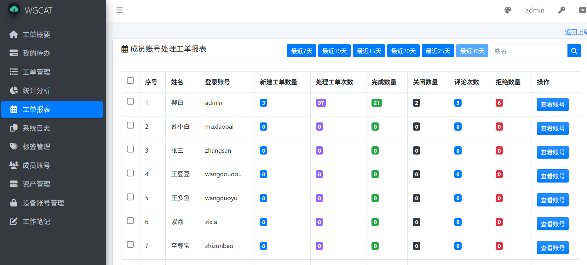Click the WGCAT cloud logo
This screenshot has height=265, width=587.
[x=14, y=10]
